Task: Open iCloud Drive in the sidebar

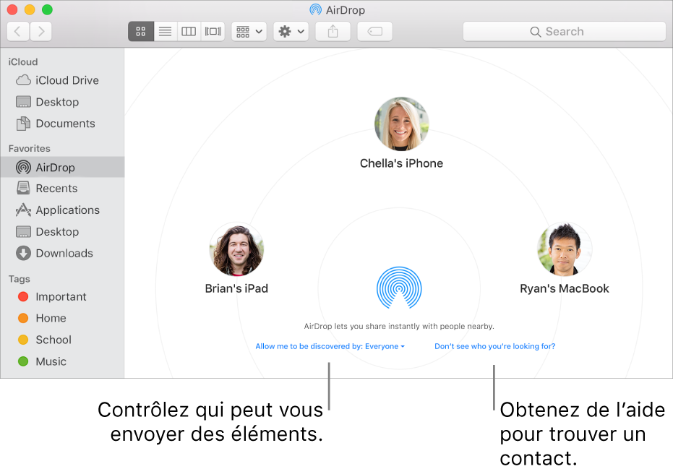Action: (x=62, y=80)
